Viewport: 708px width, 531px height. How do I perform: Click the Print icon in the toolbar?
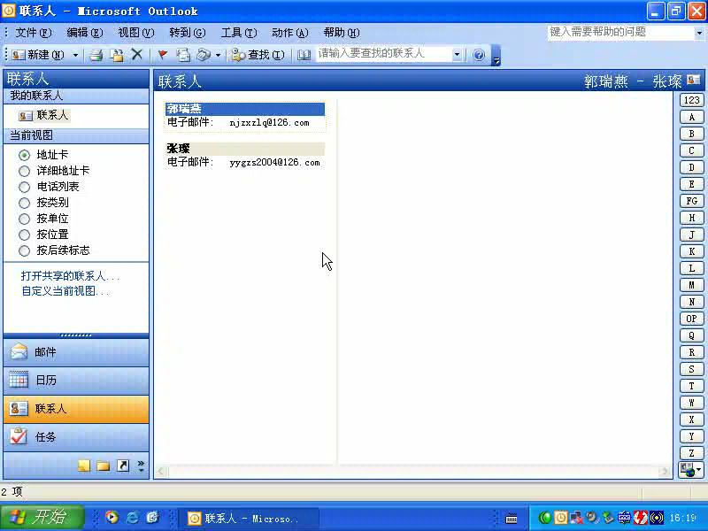96,55
